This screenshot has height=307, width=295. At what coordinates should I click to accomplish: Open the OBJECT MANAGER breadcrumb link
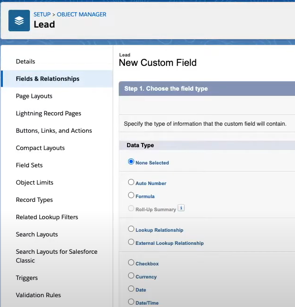click(81, 14)
